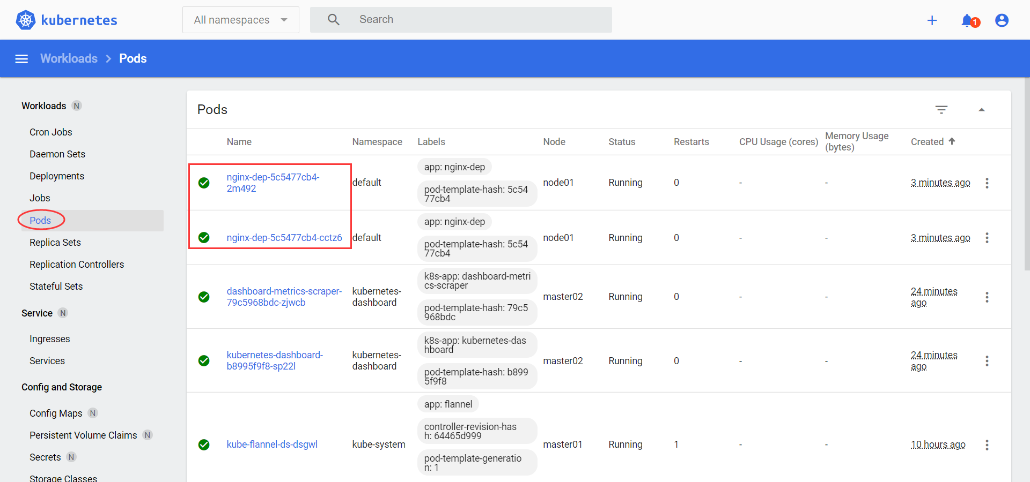The image size is (1030, 482).
Task: Toggle the hamburger navigation menu
Action: [x=21, y=59]
